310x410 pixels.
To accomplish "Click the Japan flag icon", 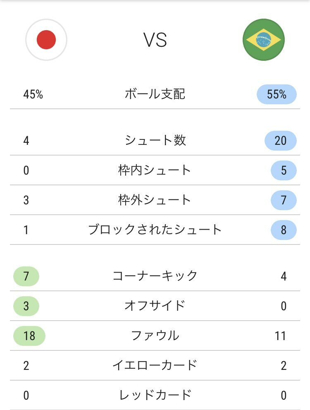I will click(46, 40).
